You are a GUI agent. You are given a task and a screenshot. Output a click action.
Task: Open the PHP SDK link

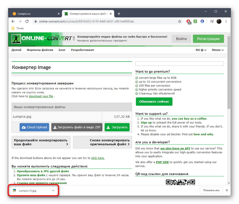[x=162, y=162]
